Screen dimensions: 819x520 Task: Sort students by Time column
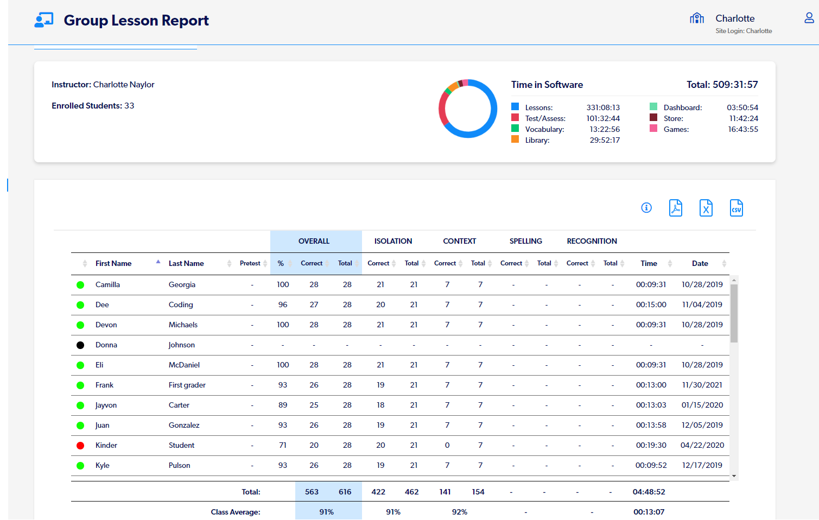point(649,263)
